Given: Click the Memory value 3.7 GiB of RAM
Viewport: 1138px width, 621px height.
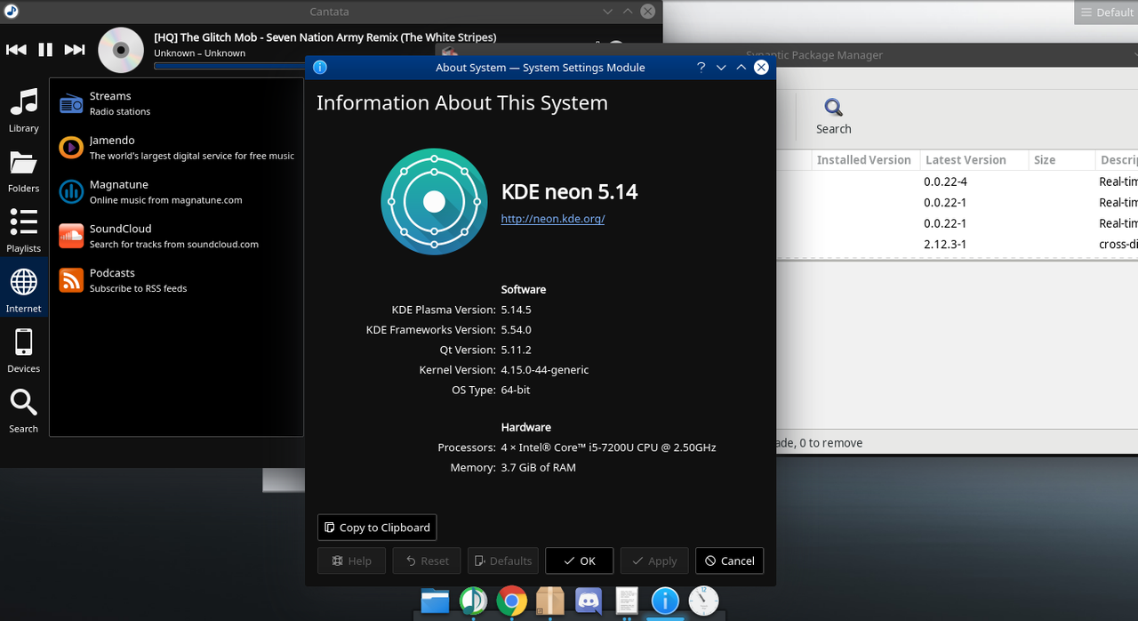Looking at the screenshot, I should click(x=538, y=467).
